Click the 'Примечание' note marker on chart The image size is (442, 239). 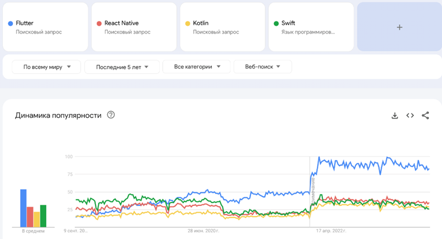tap(313, 191)
